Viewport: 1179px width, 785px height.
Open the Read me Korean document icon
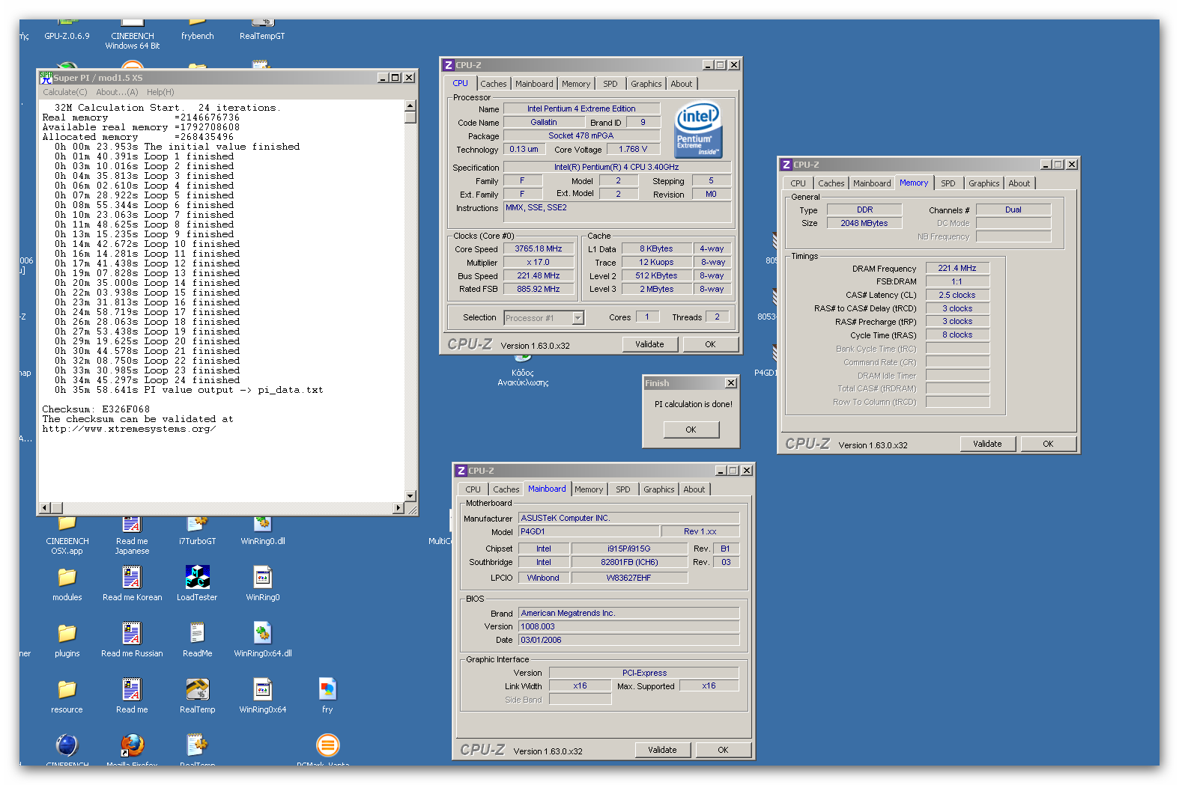132,577
